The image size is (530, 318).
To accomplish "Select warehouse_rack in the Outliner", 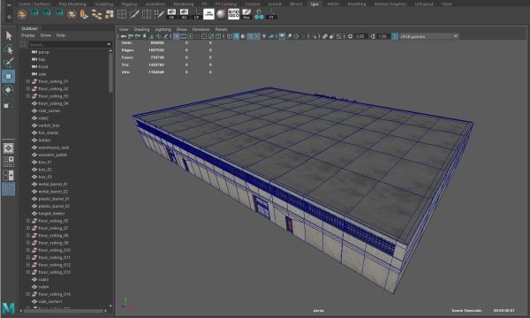I will click(x=53, y=148).
